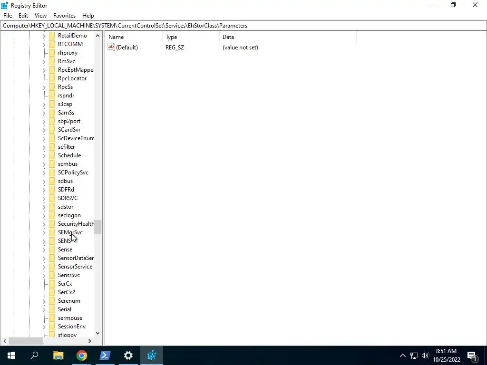487x365 pixels.
Task: Click the sbp2port folder icon
Action: pos(52,121)
